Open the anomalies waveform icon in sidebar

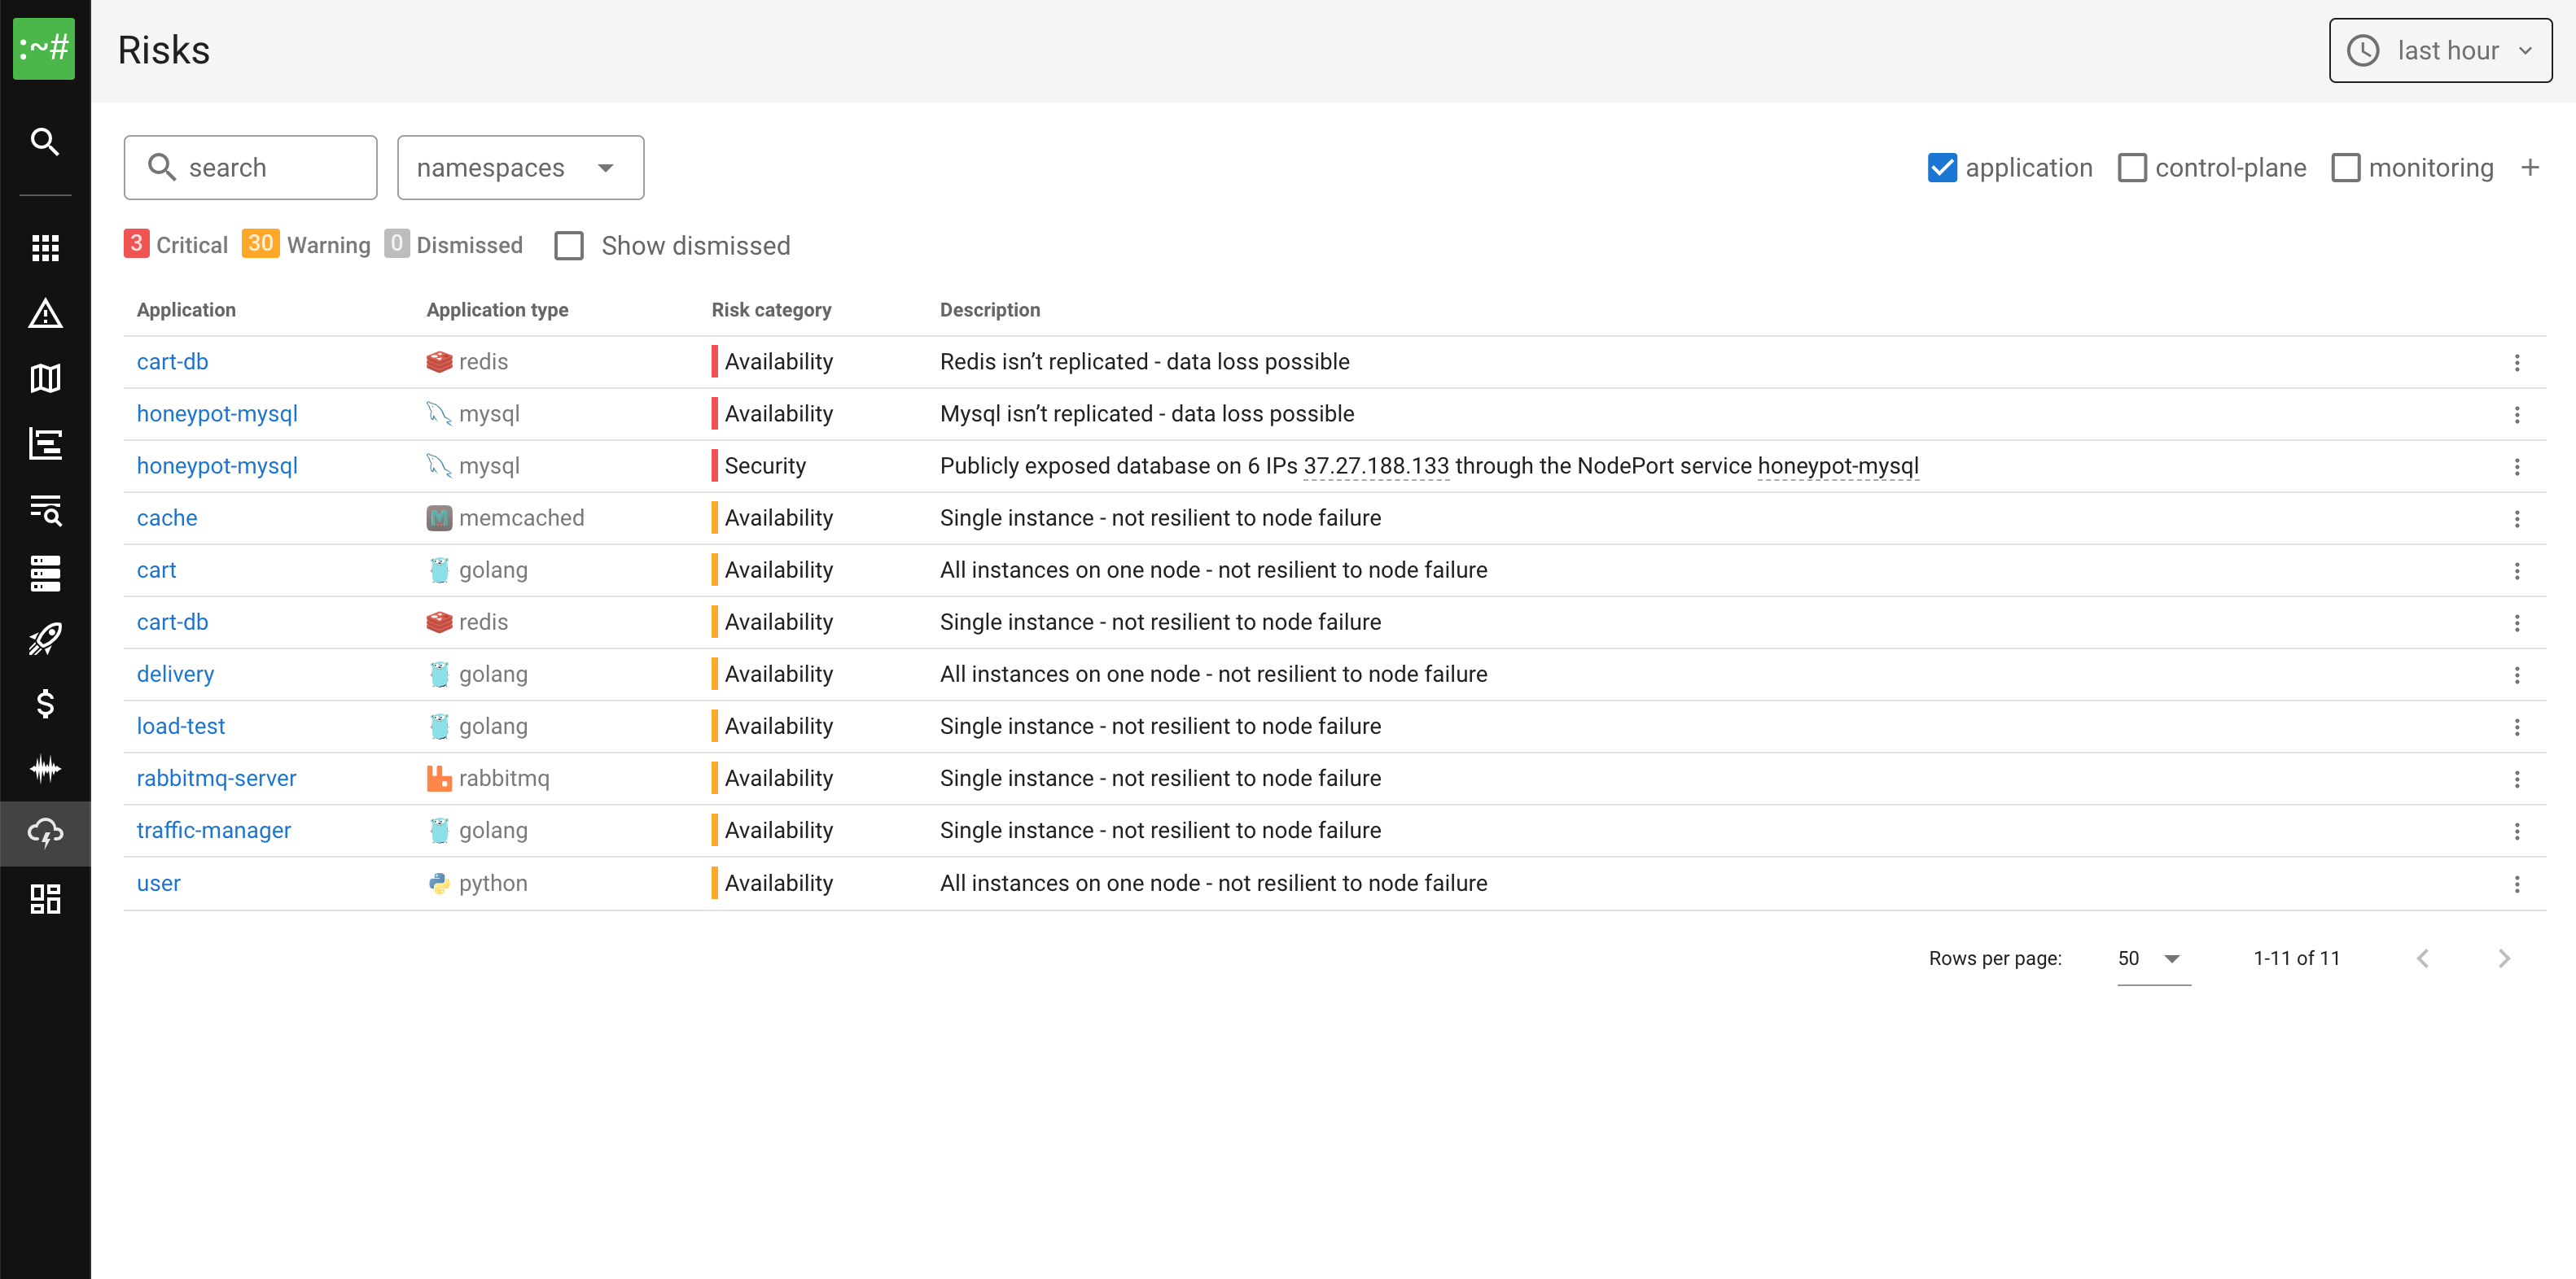[x=45, y=768]
